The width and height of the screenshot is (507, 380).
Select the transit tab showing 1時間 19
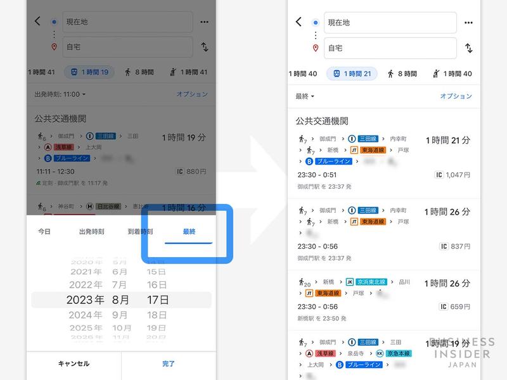click(x=89, y=72)
